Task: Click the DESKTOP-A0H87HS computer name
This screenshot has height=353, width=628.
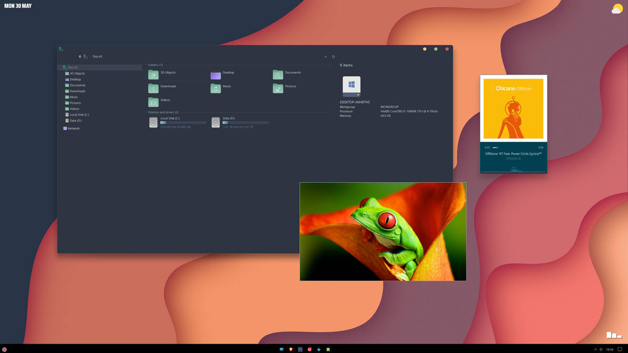Action: [x=355, y=102]
